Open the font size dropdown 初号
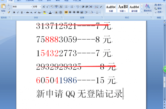 tap(37, 7)
